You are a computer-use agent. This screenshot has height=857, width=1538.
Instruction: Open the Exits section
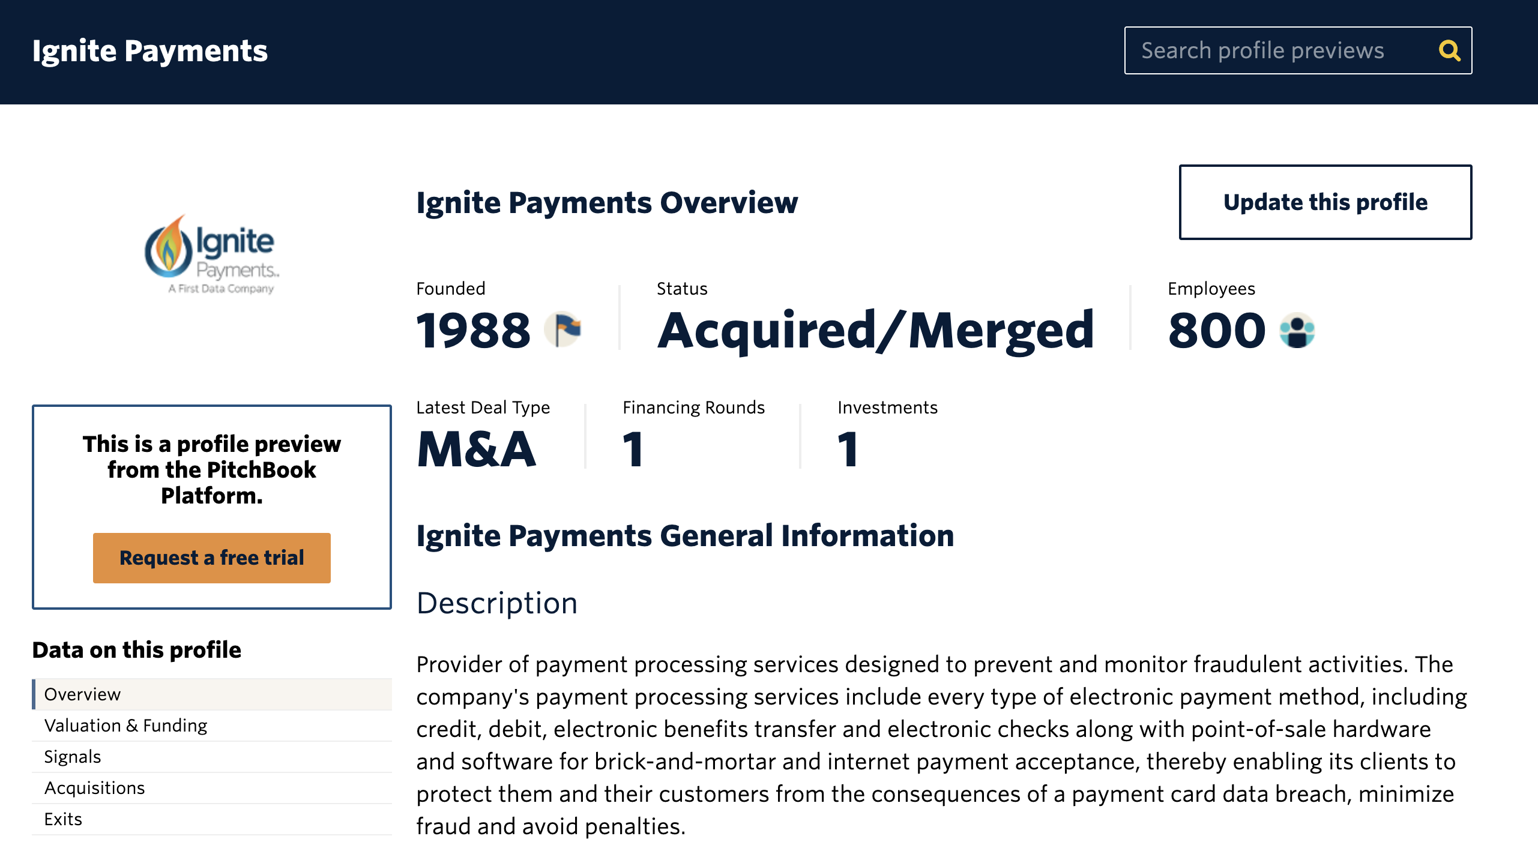click(x=212, y=819)
